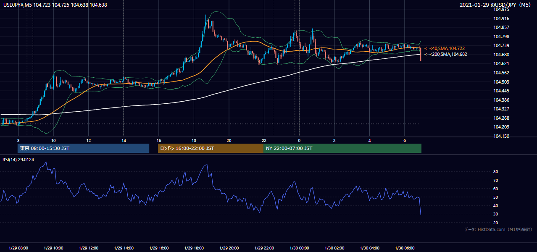537x252 pixels.
Task: Click the 40 level on RSI axis
Action: [496, 205]
